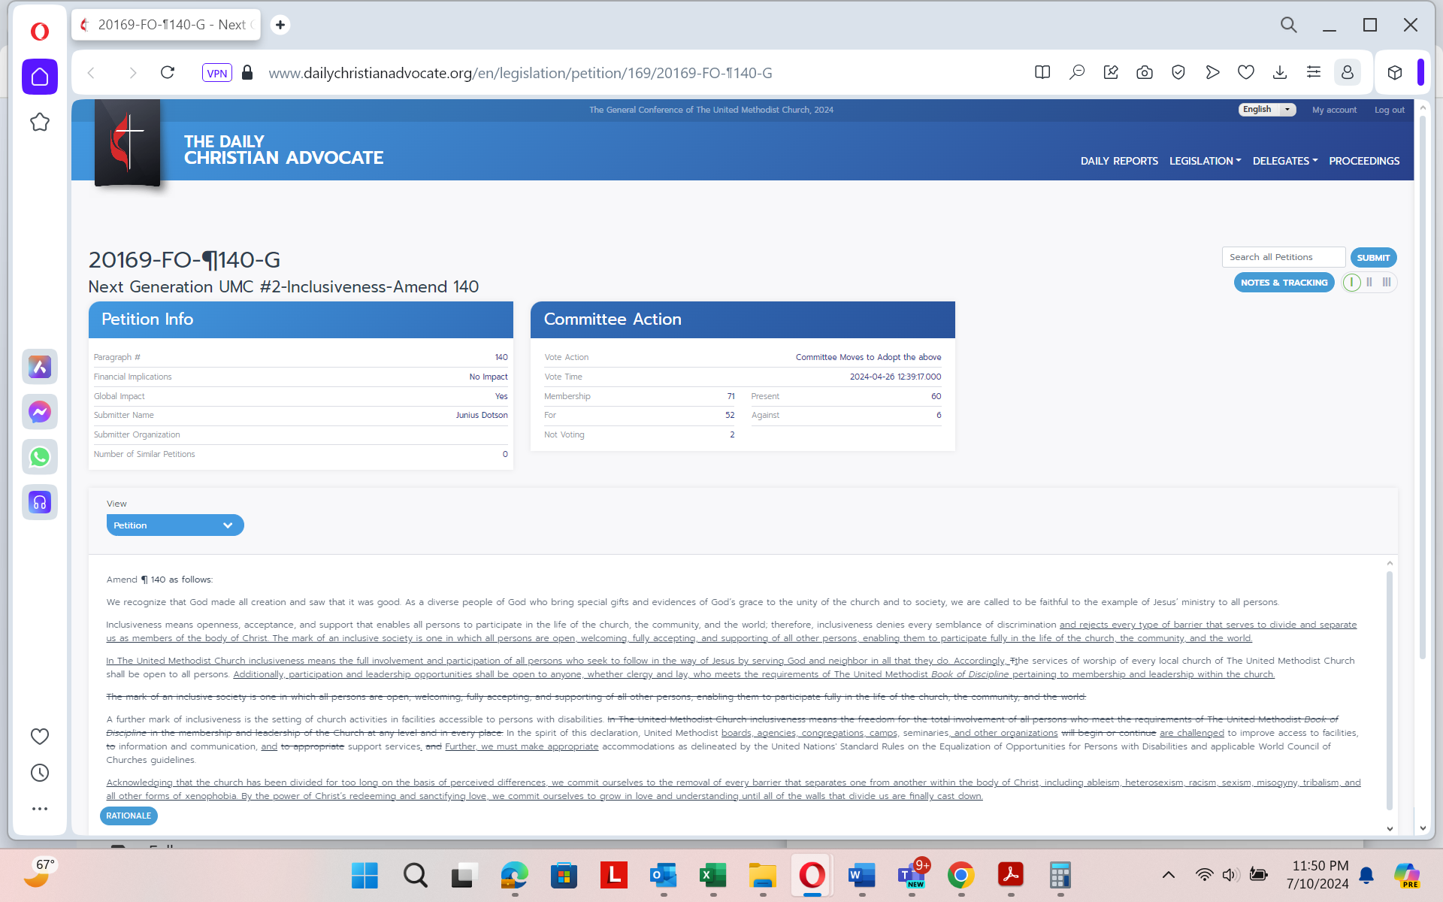
Task: Open WhatsApp in Opera sidebar
Action: pyautogui.click(x=40, y=457)
